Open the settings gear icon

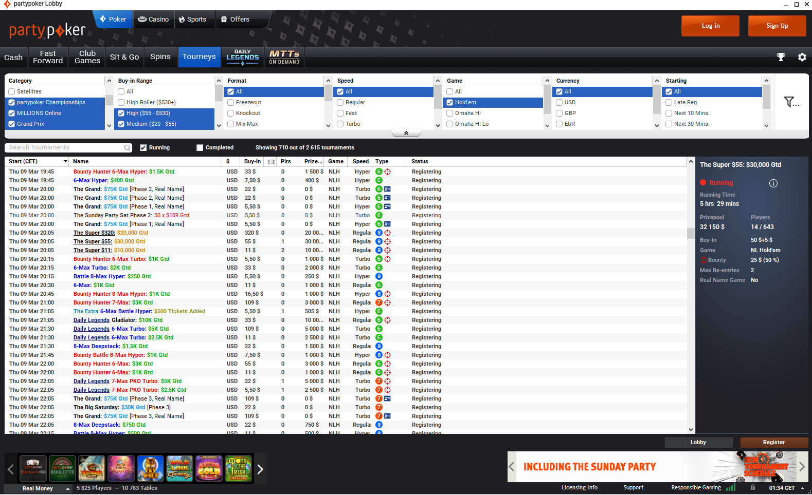tap(802, 57)
